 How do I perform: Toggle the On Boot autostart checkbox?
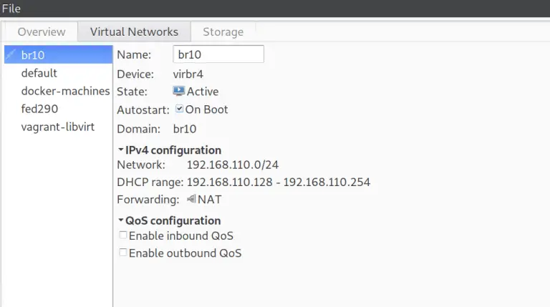(179, 109)
